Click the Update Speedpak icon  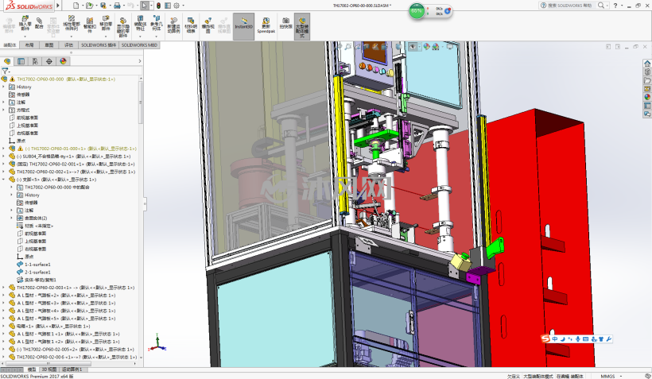pyautogui.click(x=266, y=25)
